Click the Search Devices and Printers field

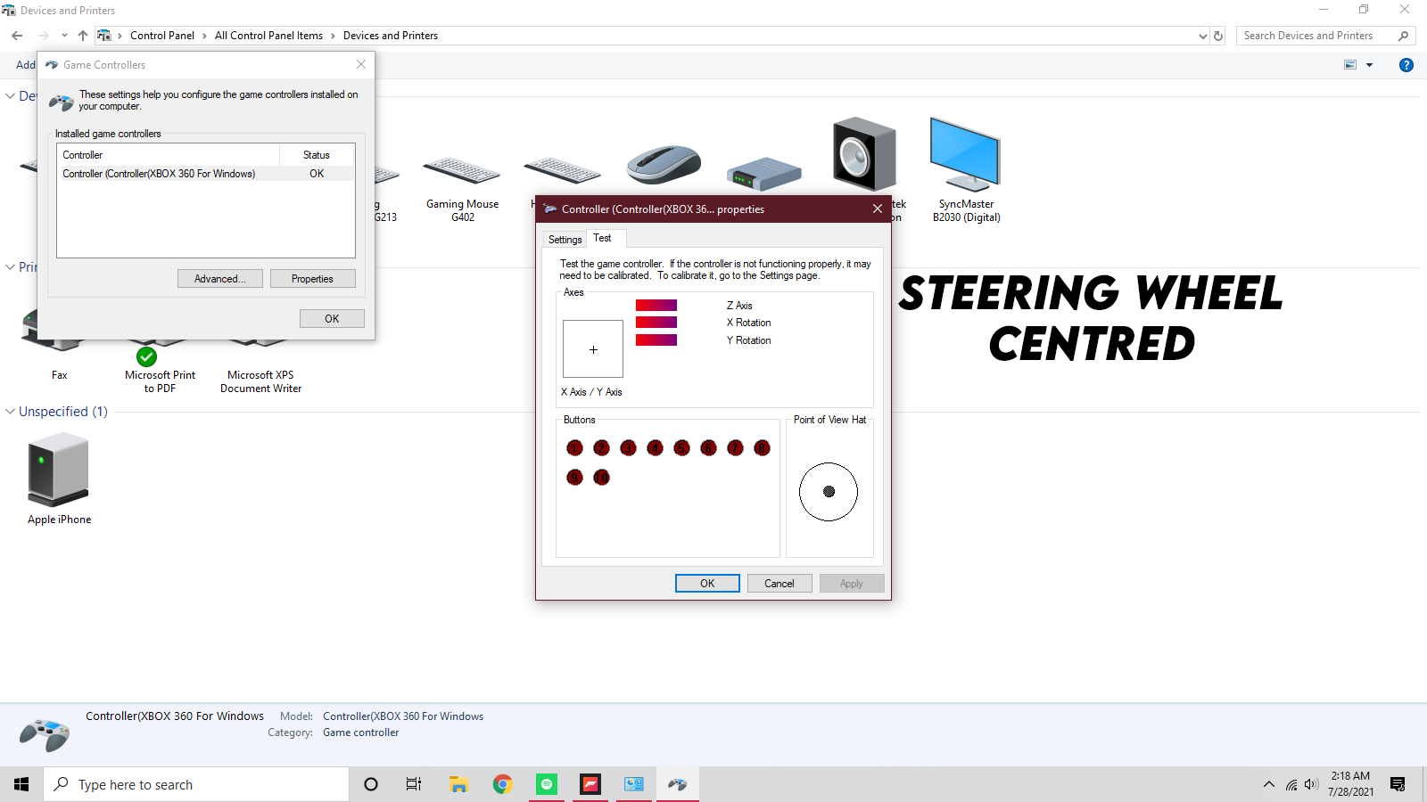click(1325, 36)
